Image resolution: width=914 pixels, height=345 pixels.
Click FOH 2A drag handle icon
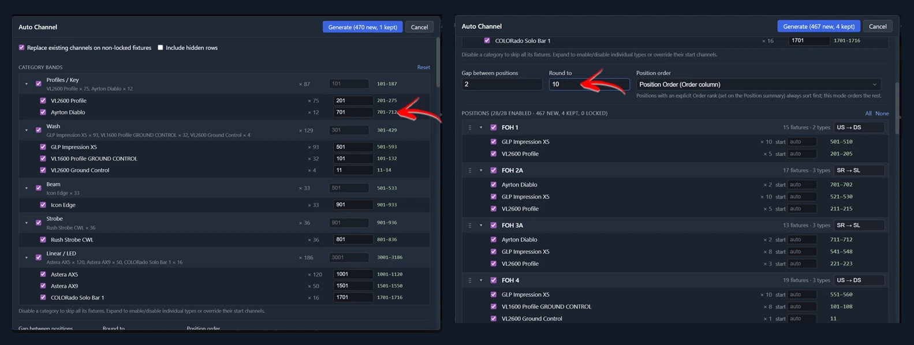tap(469, 170)
